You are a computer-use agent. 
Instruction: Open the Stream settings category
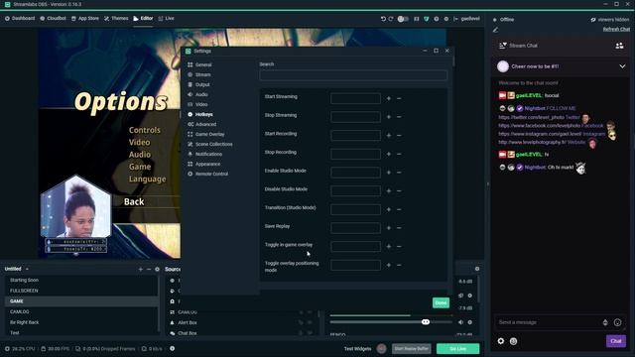click(x=199, y=74)
